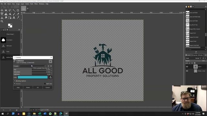Viewport: 207px width, 116px height.
Task: Toggle lock alpha channel icon
Action: pyautogui.click(x=195, y=63)
